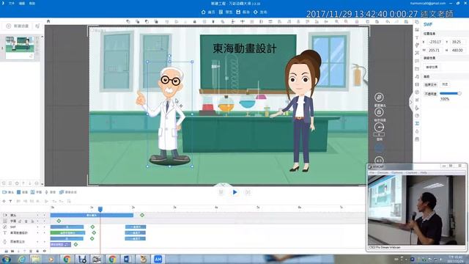The height and width of the screenshot is (264, 469).
Task: Select the SWF layer row in the timeline
Action: pyautogui.click(x=24, y=227)
